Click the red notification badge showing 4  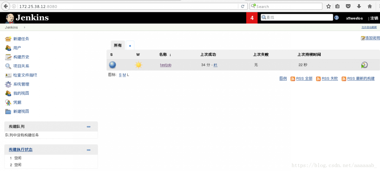[x=252, y=18]
